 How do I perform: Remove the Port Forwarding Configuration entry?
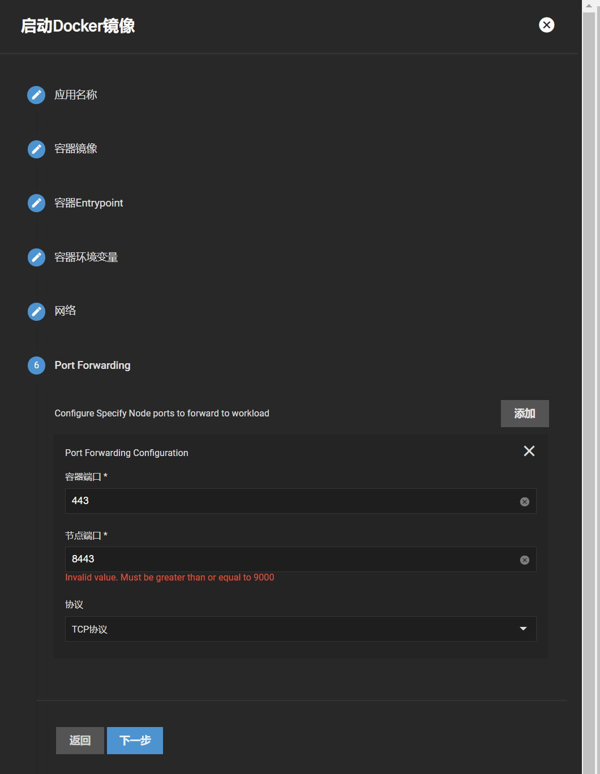[x=529, y=451]
